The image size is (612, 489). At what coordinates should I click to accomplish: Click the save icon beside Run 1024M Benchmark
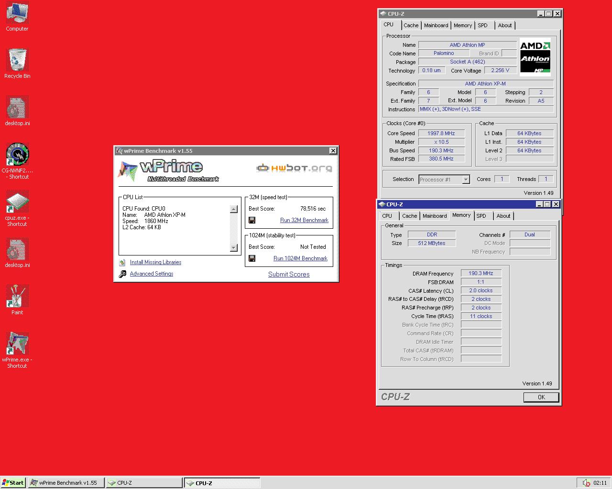252,258
